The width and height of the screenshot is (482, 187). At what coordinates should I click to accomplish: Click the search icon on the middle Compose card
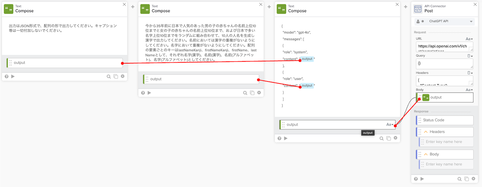[x=245, y=93]
